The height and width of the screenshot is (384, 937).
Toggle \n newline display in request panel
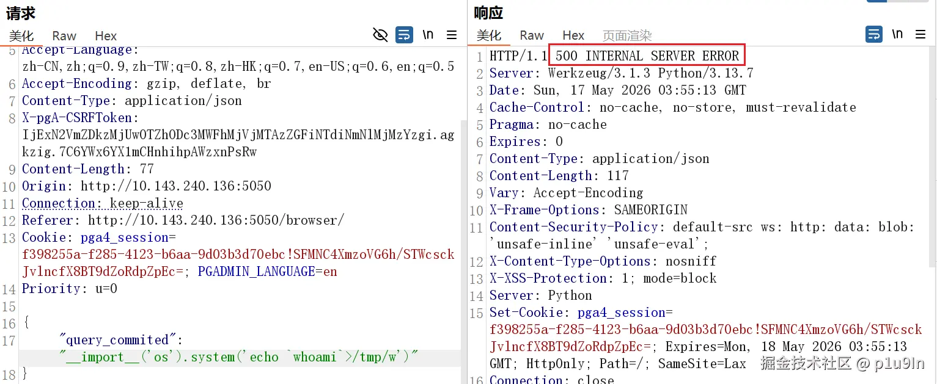pos(428,35)
